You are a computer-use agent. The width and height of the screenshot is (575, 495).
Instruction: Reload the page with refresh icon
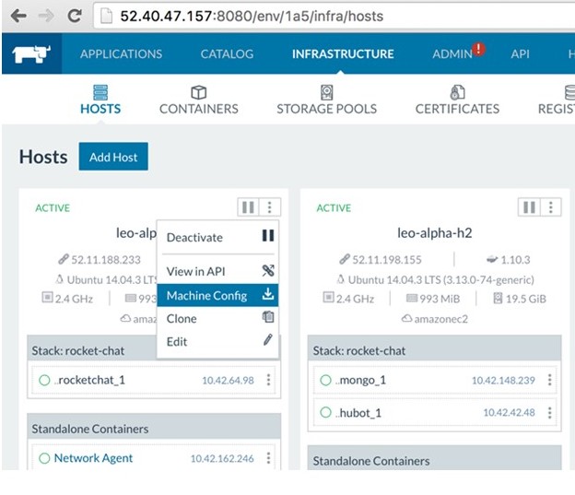pos(75,16)
